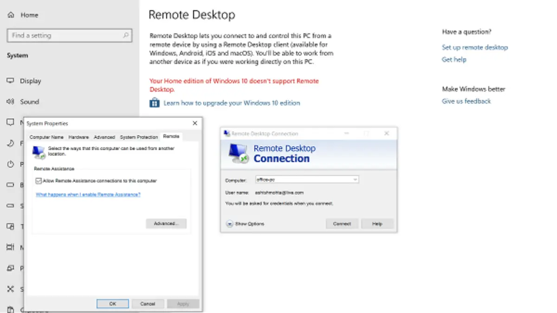Select the Projecting to this PC sidebar icon
Viewport: 557px width, 313px height.
(x=11, y=268)
